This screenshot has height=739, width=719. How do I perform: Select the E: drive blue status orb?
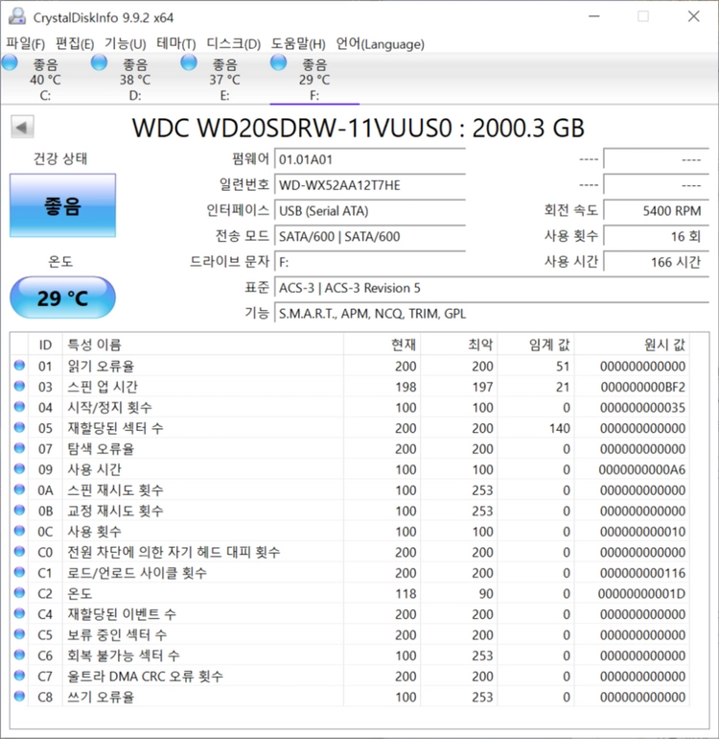[x=189, y=62]
